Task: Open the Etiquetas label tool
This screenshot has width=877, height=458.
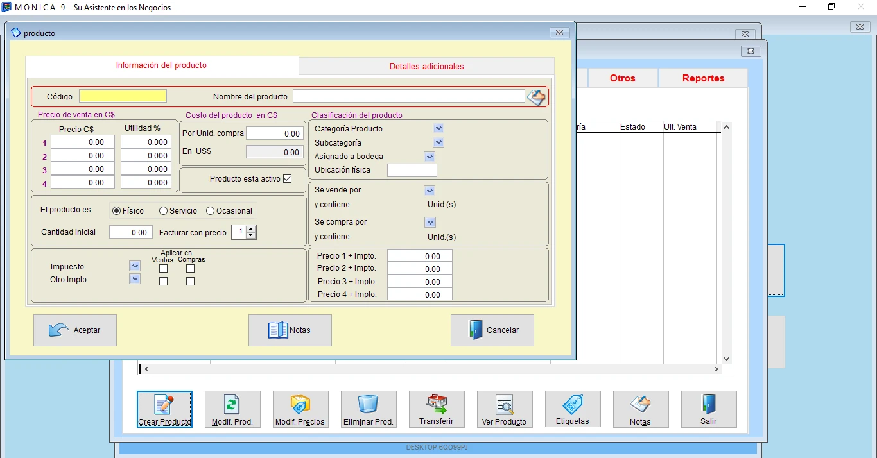Action: pos(573,409)
